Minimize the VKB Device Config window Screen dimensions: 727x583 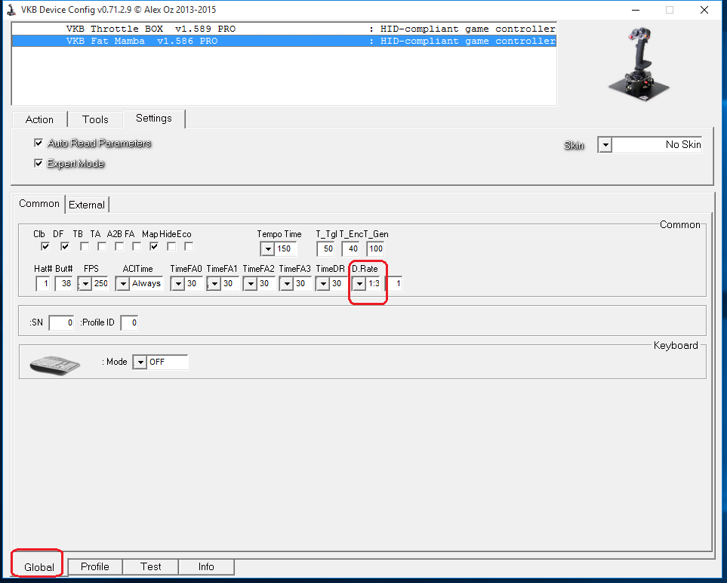(x=636, y=10)
